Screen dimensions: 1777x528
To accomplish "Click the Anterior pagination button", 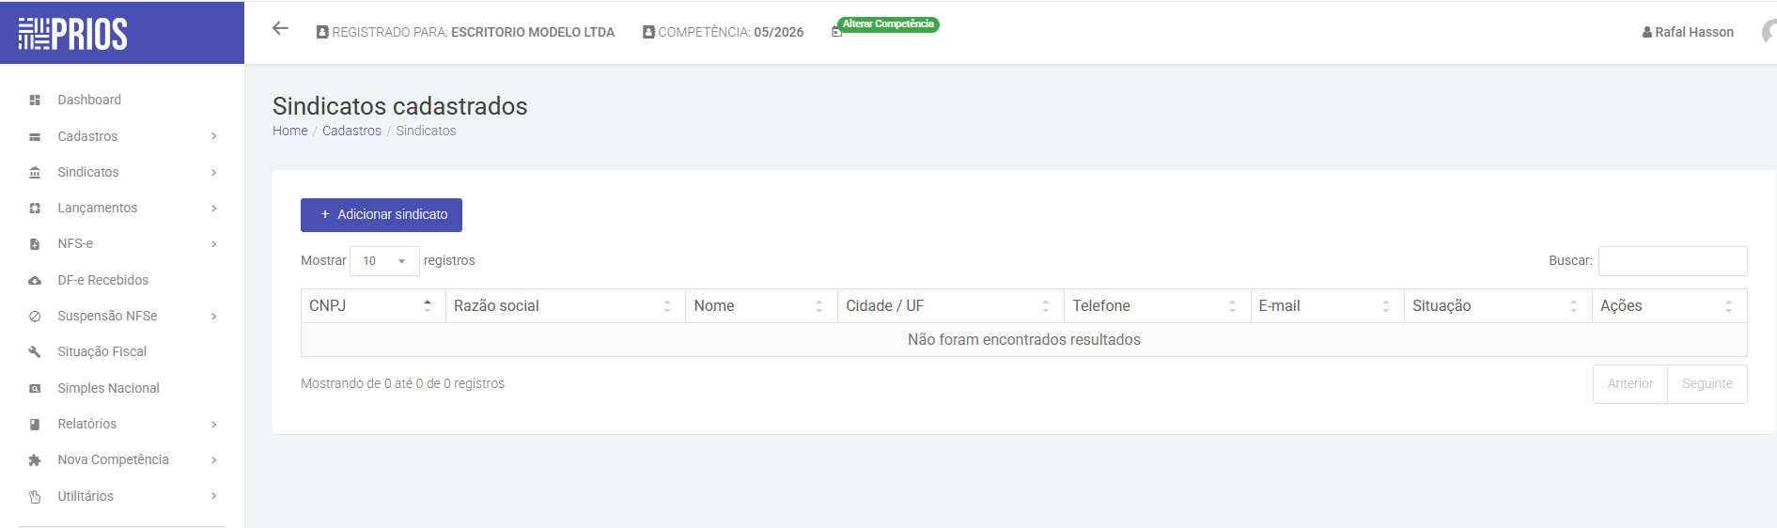I will (1630, 383).
